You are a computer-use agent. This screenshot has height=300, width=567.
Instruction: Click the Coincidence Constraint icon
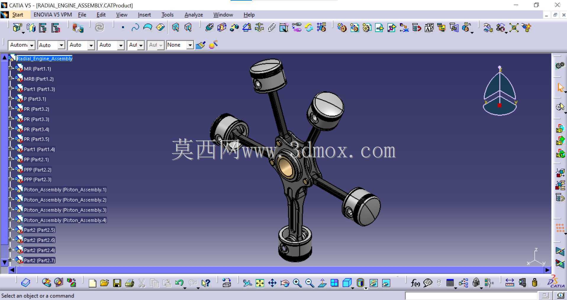point(209,28)
